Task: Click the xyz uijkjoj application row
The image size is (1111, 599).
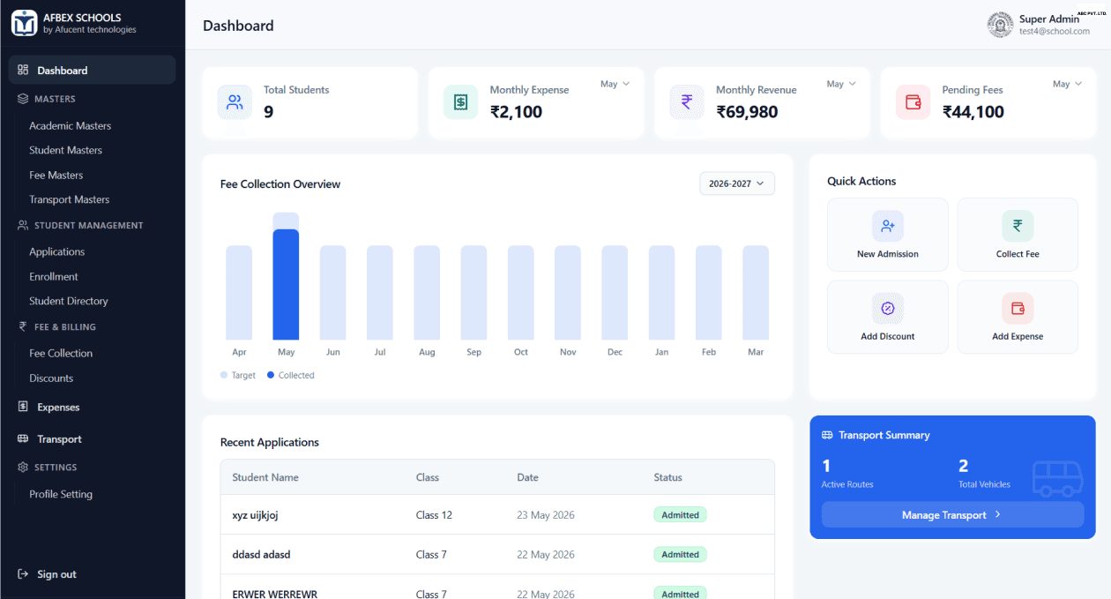Action: [x=497, y=514]
